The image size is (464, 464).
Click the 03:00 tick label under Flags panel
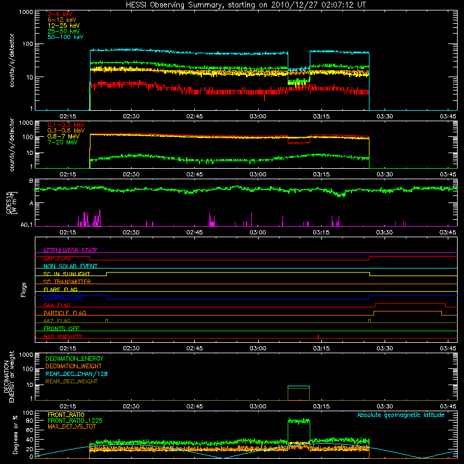click(x=258, y=349)
